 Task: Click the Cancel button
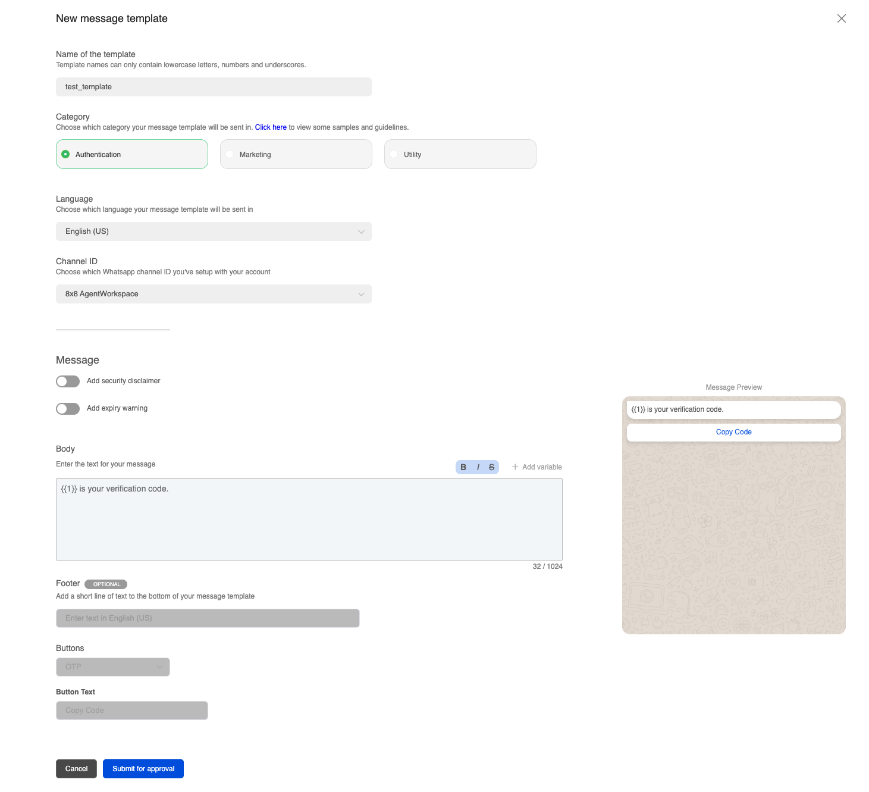76,769
